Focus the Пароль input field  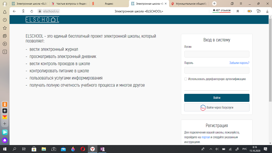[217, 70]
